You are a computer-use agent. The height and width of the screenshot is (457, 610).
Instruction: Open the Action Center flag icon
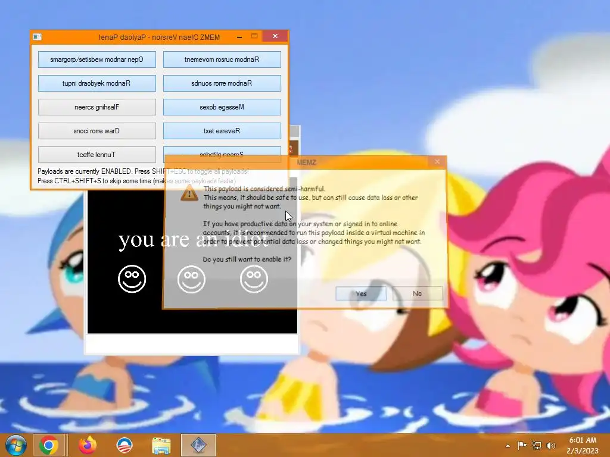(522, 445)
